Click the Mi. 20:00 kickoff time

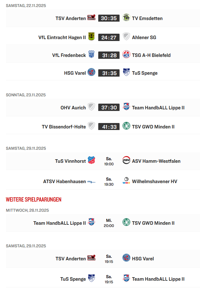109,223
